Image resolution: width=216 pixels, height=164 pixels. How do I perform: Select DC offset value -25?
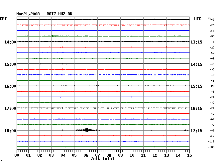click(x=212, y=25)
